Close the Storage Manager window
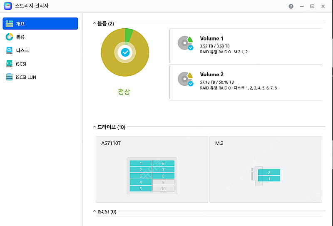 [x=323, y=6]
